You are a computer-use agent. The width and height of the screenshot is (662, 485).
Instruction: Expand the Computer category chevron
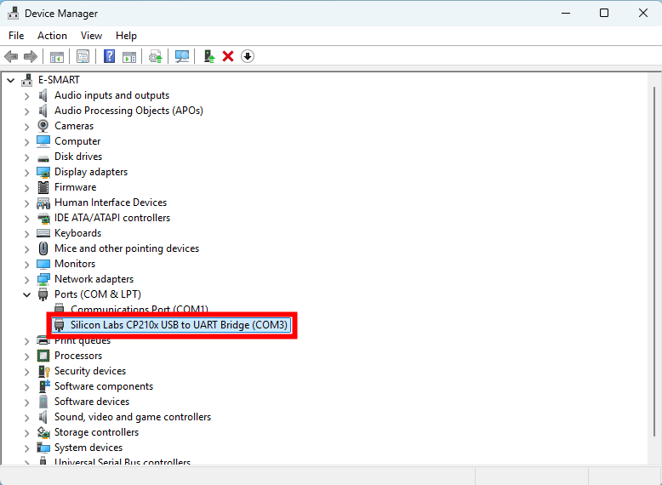[27, 142]
